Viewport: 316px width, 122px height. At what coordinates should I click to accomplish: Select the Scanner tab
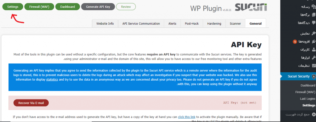click(235, 23)
